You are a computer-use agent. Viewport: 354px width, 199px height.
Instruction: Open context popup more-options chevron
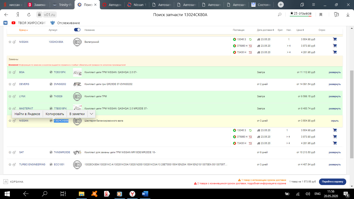tap(91, 114)
